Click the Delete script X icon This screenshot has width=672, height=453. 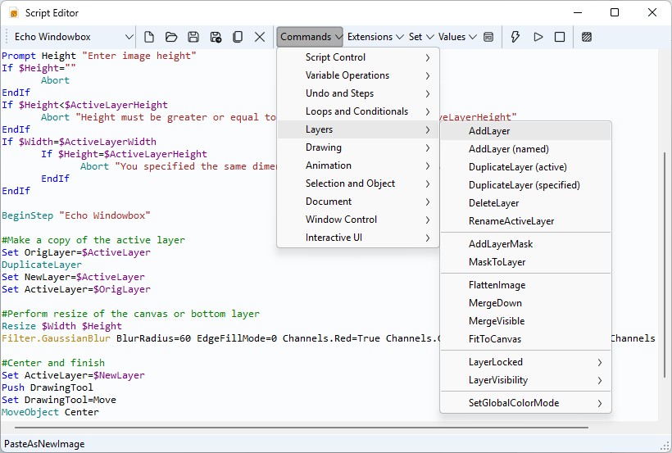[x=260, y=37]
